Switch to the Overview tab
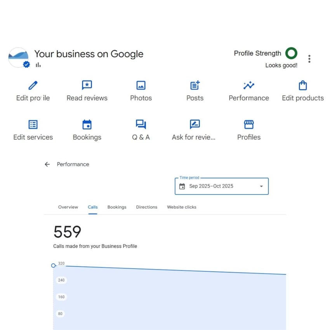The height and width of the screenshot is (330, 330). point(68,207)
